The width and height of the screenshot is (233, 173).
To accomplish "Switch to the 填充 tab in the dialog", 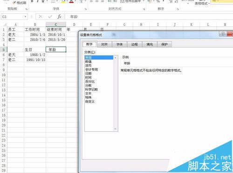I will click(150, 44).
